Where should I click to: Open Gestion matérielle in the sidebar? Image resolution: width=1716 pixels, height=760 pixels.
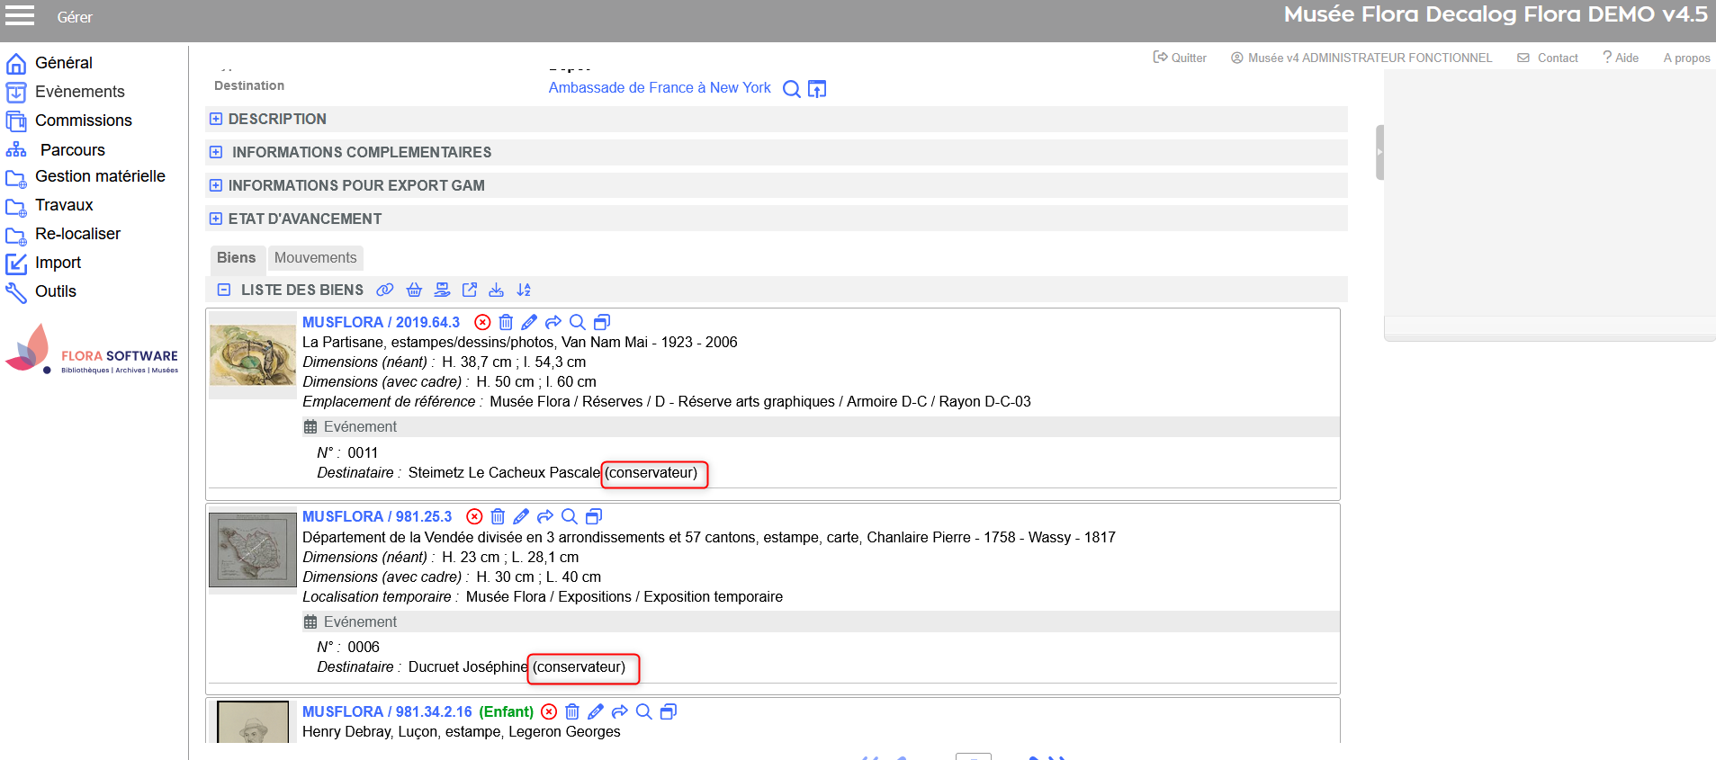[100, 176]
